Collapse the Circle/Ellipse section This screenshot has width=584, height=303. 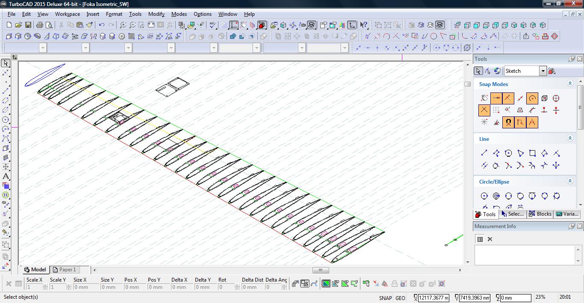click(570, 181)
